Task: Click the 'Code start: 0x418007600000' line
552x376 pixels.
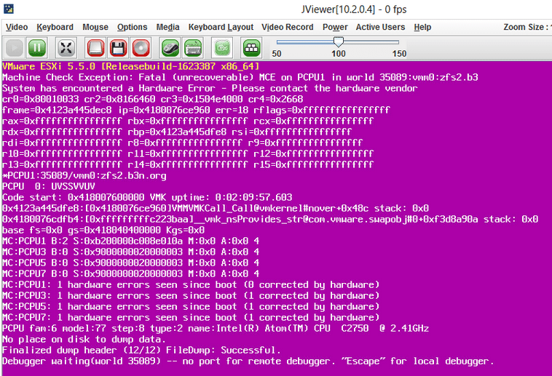Action: tap(147, 197)
